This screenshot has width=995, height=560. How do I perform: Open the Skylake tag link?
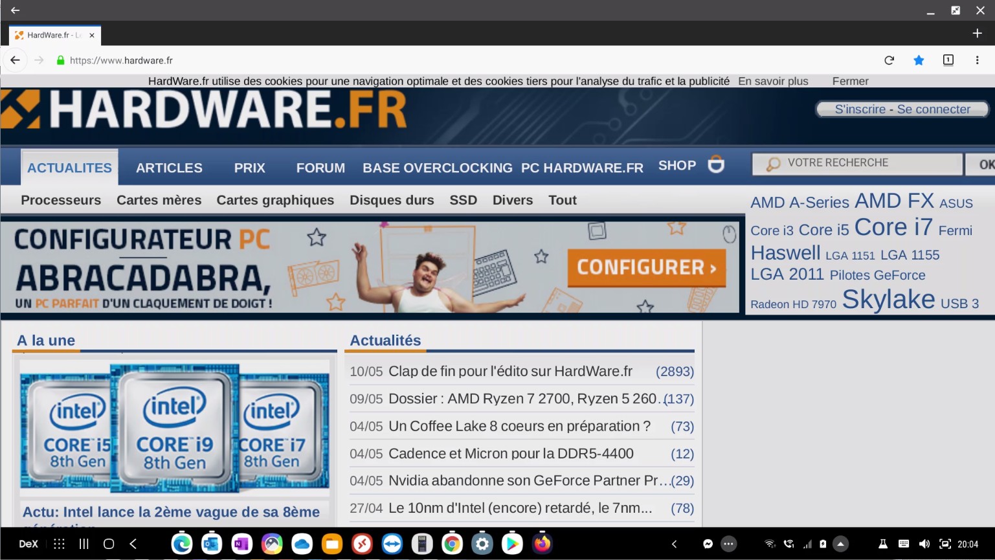click(888, 299)
